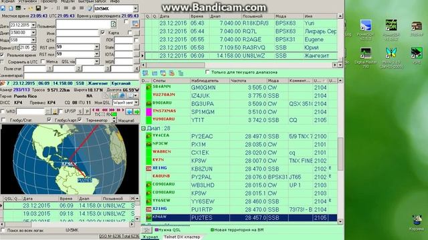Click status field button 2
The width and height of the screenshot is (428, 240).
point(79,68)
